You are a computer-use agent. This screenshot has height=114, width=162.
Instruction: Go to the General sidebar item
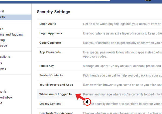2,11
